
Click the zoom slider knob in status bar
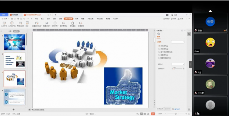pyautogui.click(x=176, y=114)
